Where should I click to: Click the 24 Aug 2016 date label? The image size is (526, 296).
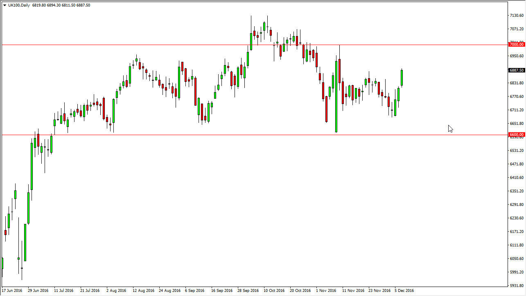point(169,291)
